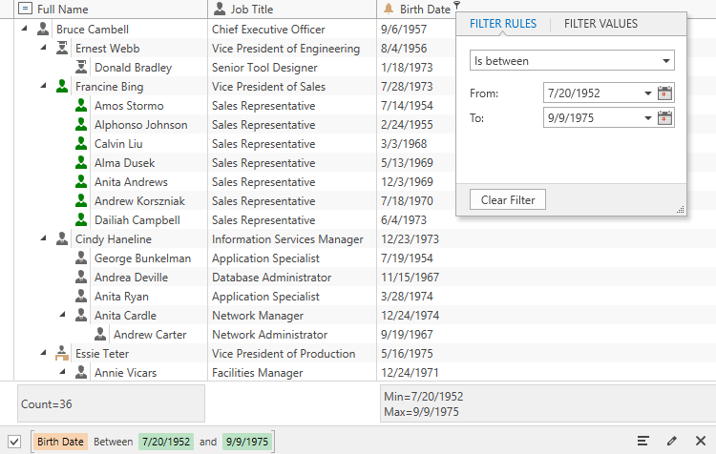Sort by the Birth Date column header
The image size is (716, 454).
click(425, 9)
